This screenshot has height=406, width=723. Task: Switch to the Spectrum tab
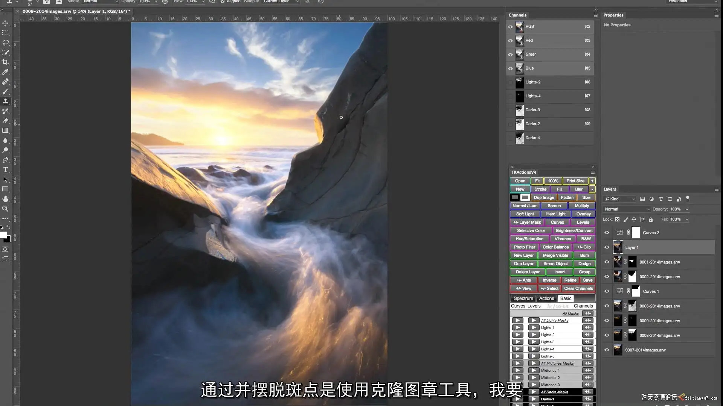pos(523,298)
